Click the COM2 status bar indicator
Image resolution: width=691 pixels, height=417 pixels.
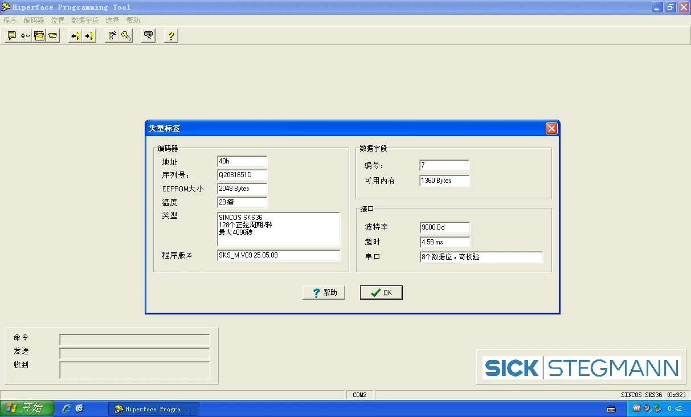coord(359,394)
